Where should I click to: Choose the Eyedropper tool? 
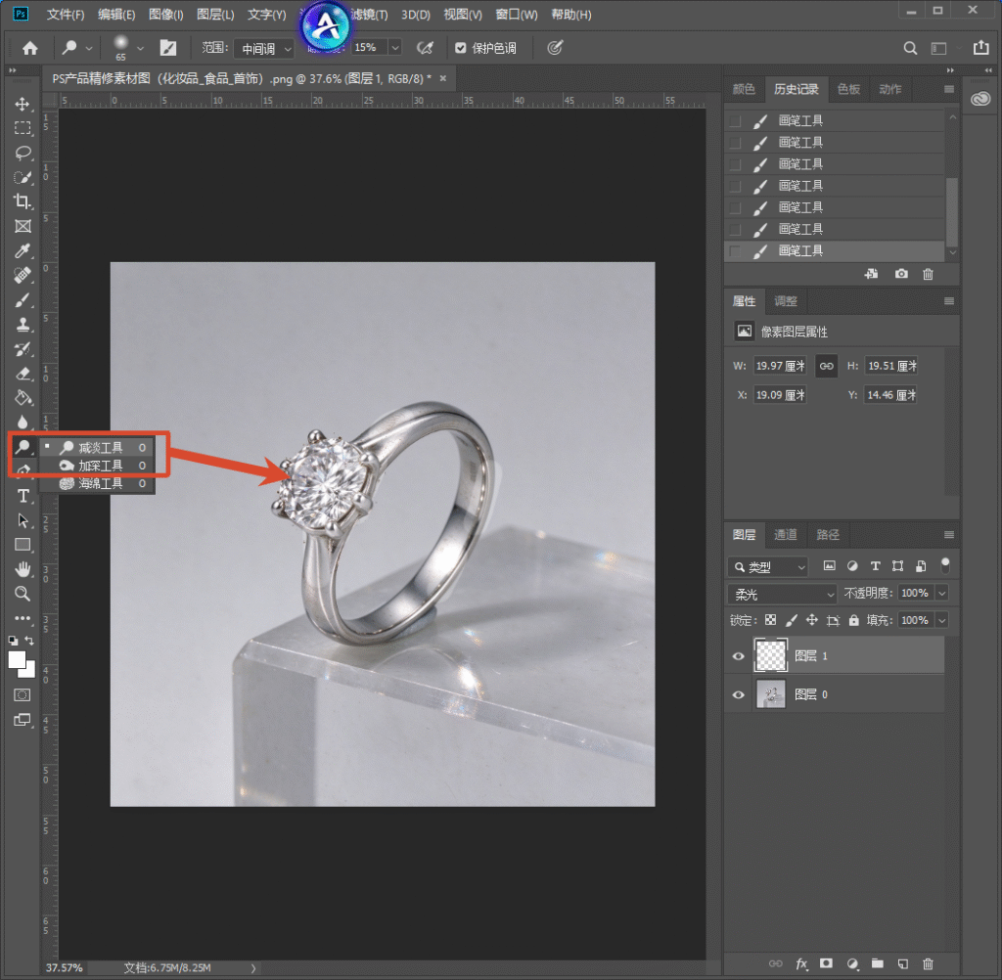coord(23,250)
